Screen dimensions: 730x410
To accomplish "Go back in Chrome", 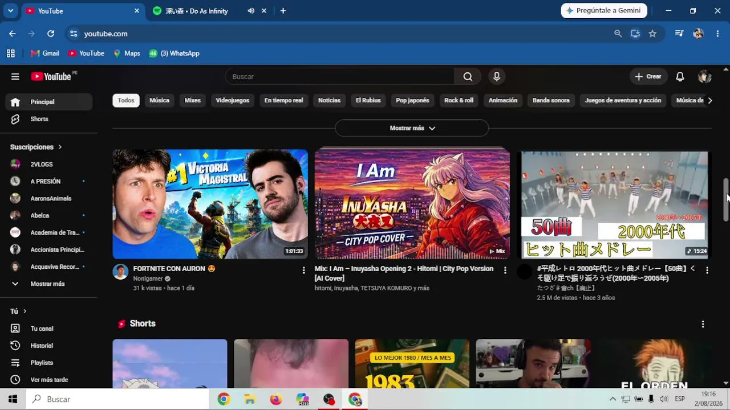I will pos(13,34).
